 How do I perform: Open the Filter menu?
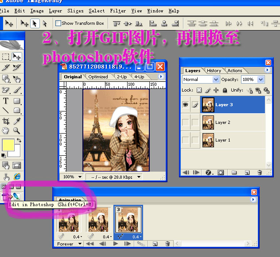(118, 11)
